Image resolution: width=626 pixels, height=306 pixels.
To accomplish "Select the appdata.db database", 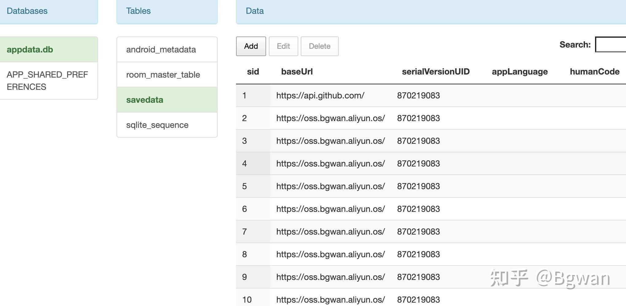I will pos(30,50).
